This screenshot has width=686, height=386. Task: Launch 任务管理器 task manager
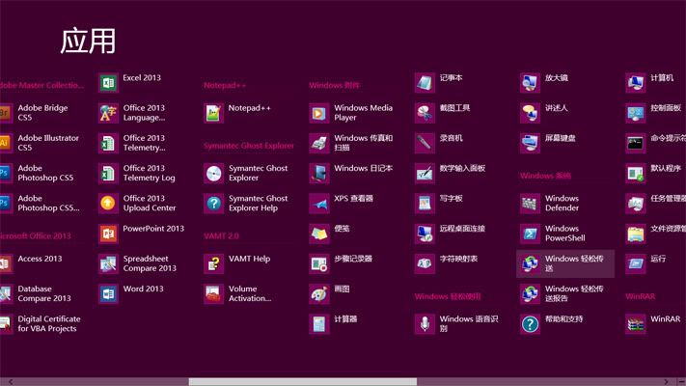pyautogui.click(x=655, y=204)
